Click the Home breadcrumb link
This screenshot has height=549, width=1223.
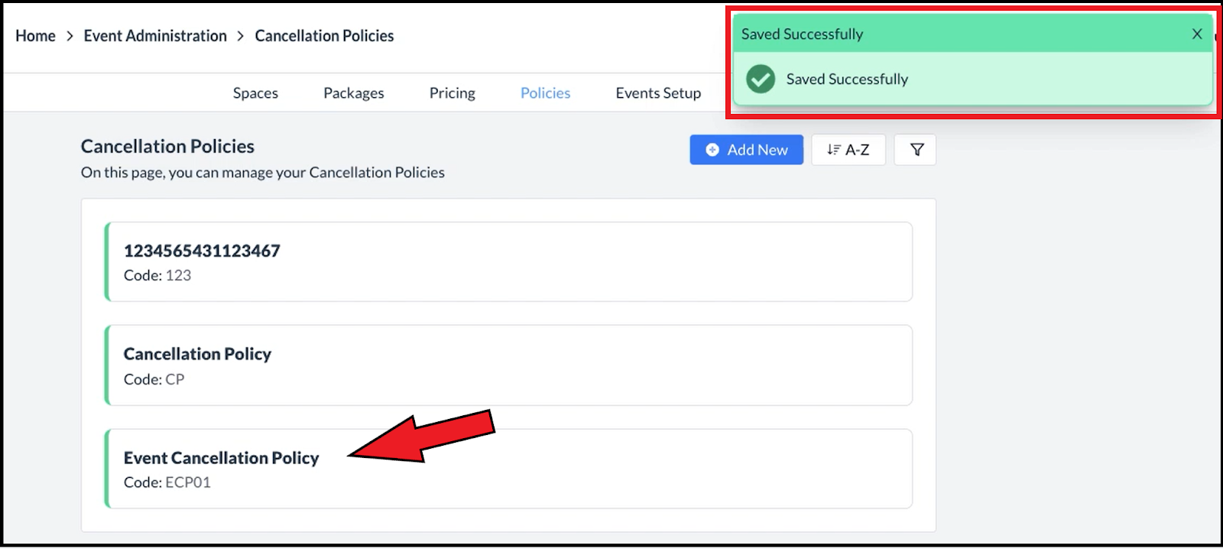[x=35, y=36]
